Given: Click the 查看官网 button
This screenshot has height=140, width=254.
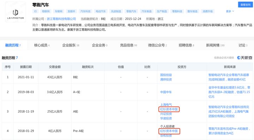Looking at the screenshot, I should (x=245, y=5).
